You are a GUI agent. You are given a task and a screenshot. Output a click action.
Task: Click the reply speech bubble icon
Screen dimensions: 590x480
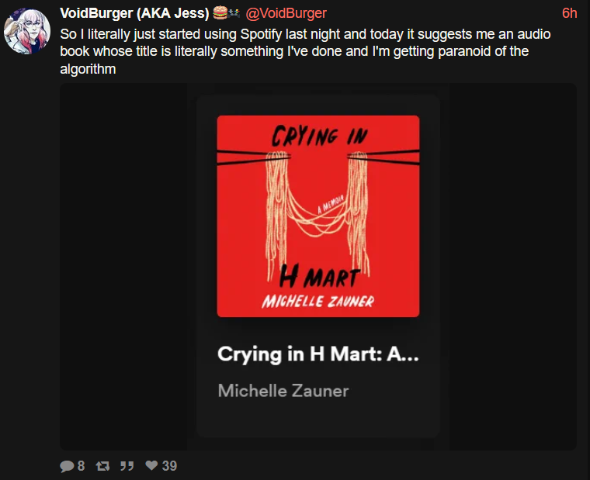pos(67,466)
